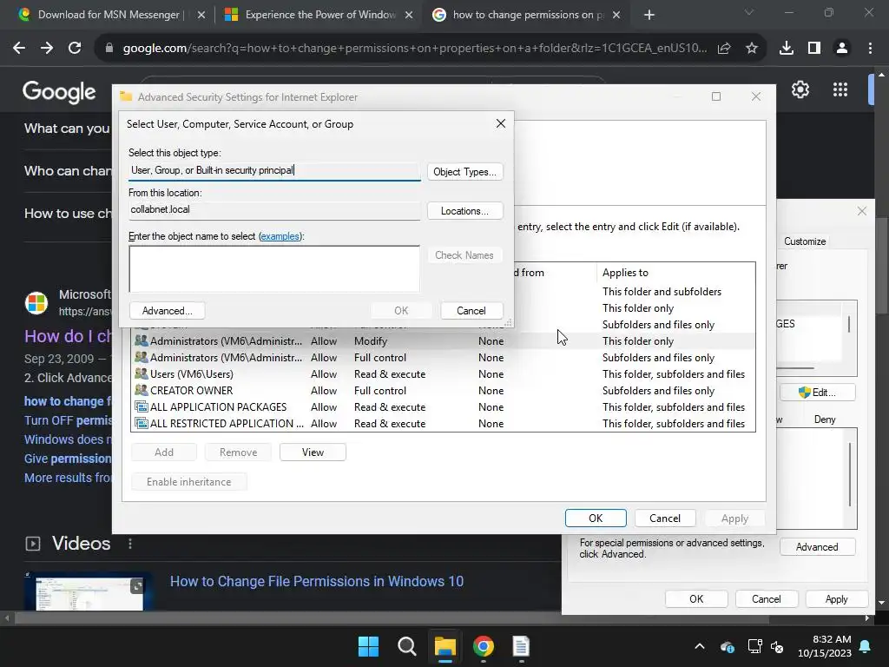This screenshot has height=667, width=889.
Task: Open Chrome from the taskbar
Action: [x=483, y=646]
